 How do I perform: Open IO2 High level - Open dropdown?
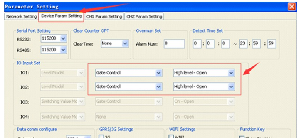coord(204,87)
